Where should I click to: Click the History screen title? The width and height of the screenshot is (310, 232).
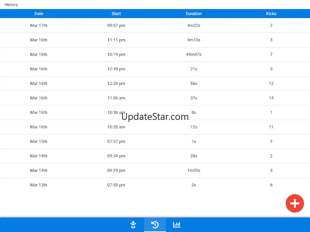click(x=11, y=4)
